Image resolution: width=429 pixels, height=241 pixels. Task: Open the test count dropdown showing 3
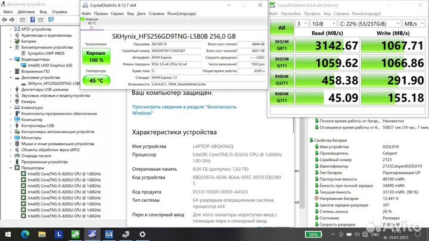click(302, 24)
